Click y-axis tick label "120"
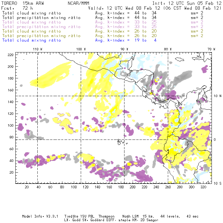The height and width of the screenshot is (223, 223). pos(11,114)
